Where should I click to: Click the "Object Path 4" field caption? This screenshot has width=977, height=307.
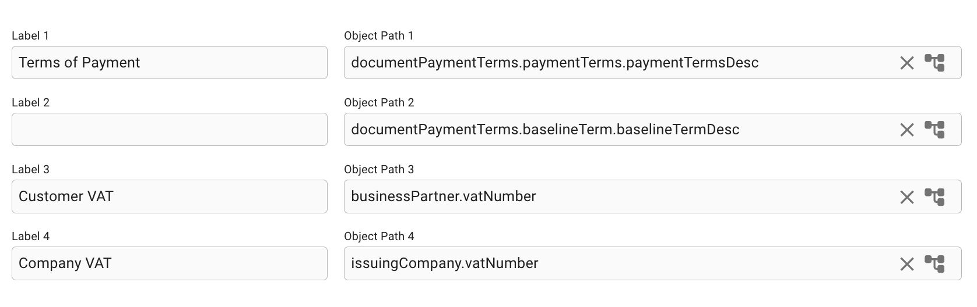coord(379,236)
